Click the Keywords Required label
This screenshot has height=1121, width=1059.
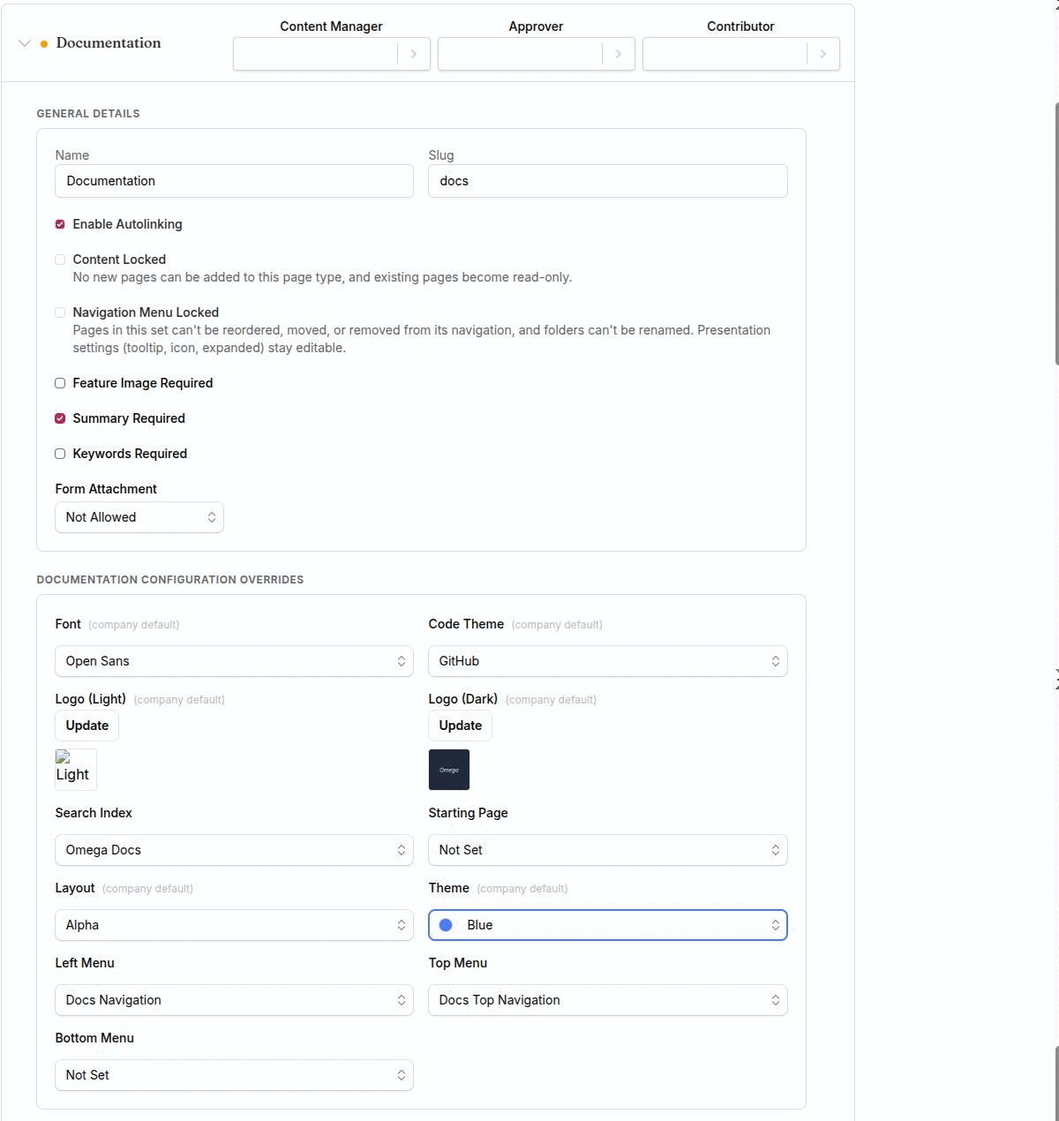(130, 454)
